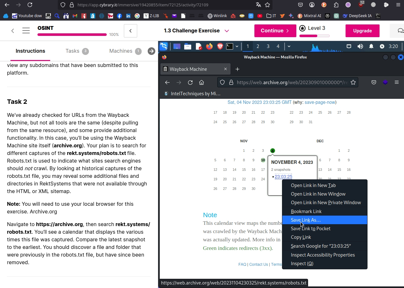This screenshot has height=288, width=404.
Task: Switch to workspace 4
Action: (278, 46)
